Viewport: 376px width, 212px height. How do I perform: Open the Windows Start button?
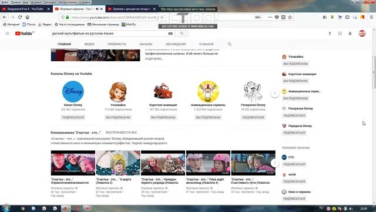[x=6, y=208]
